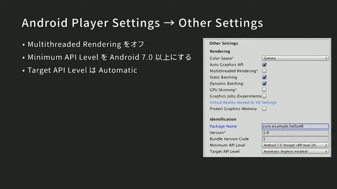
Task: Click the Version field showing 1.0
Action: click(295, 133)
